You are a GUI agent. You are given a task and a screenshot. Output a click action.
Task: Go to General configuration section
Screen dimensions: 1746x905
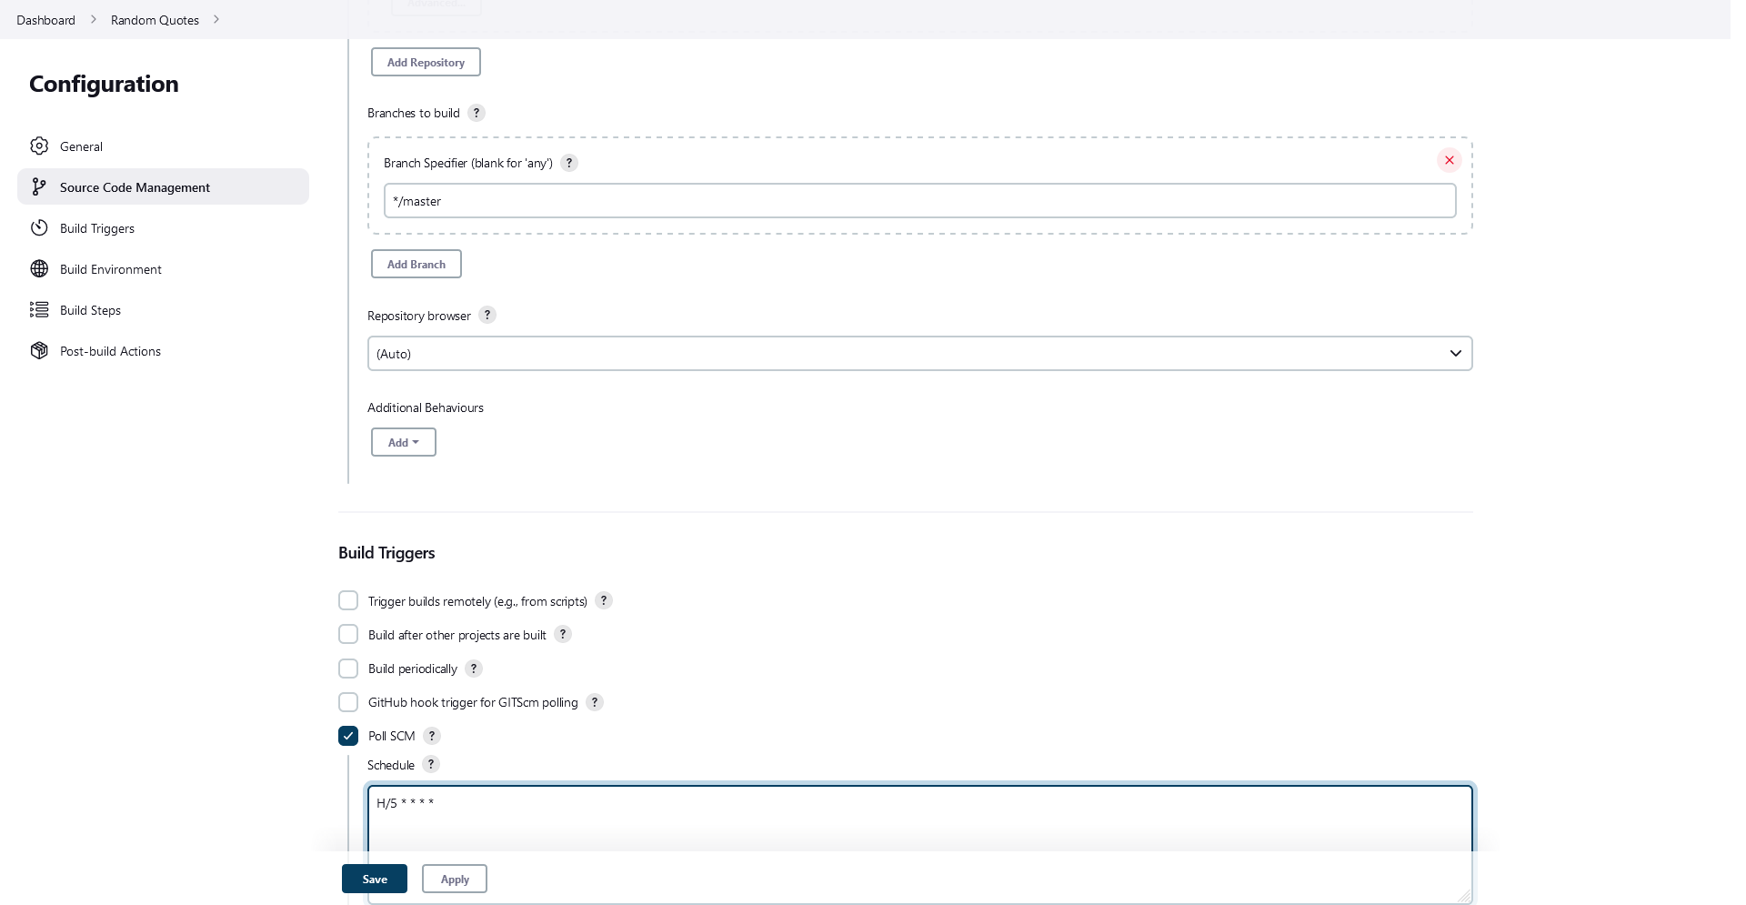point(163,146)
